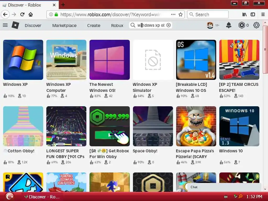Click the Space Obby! title link

(x=145, y=151)
